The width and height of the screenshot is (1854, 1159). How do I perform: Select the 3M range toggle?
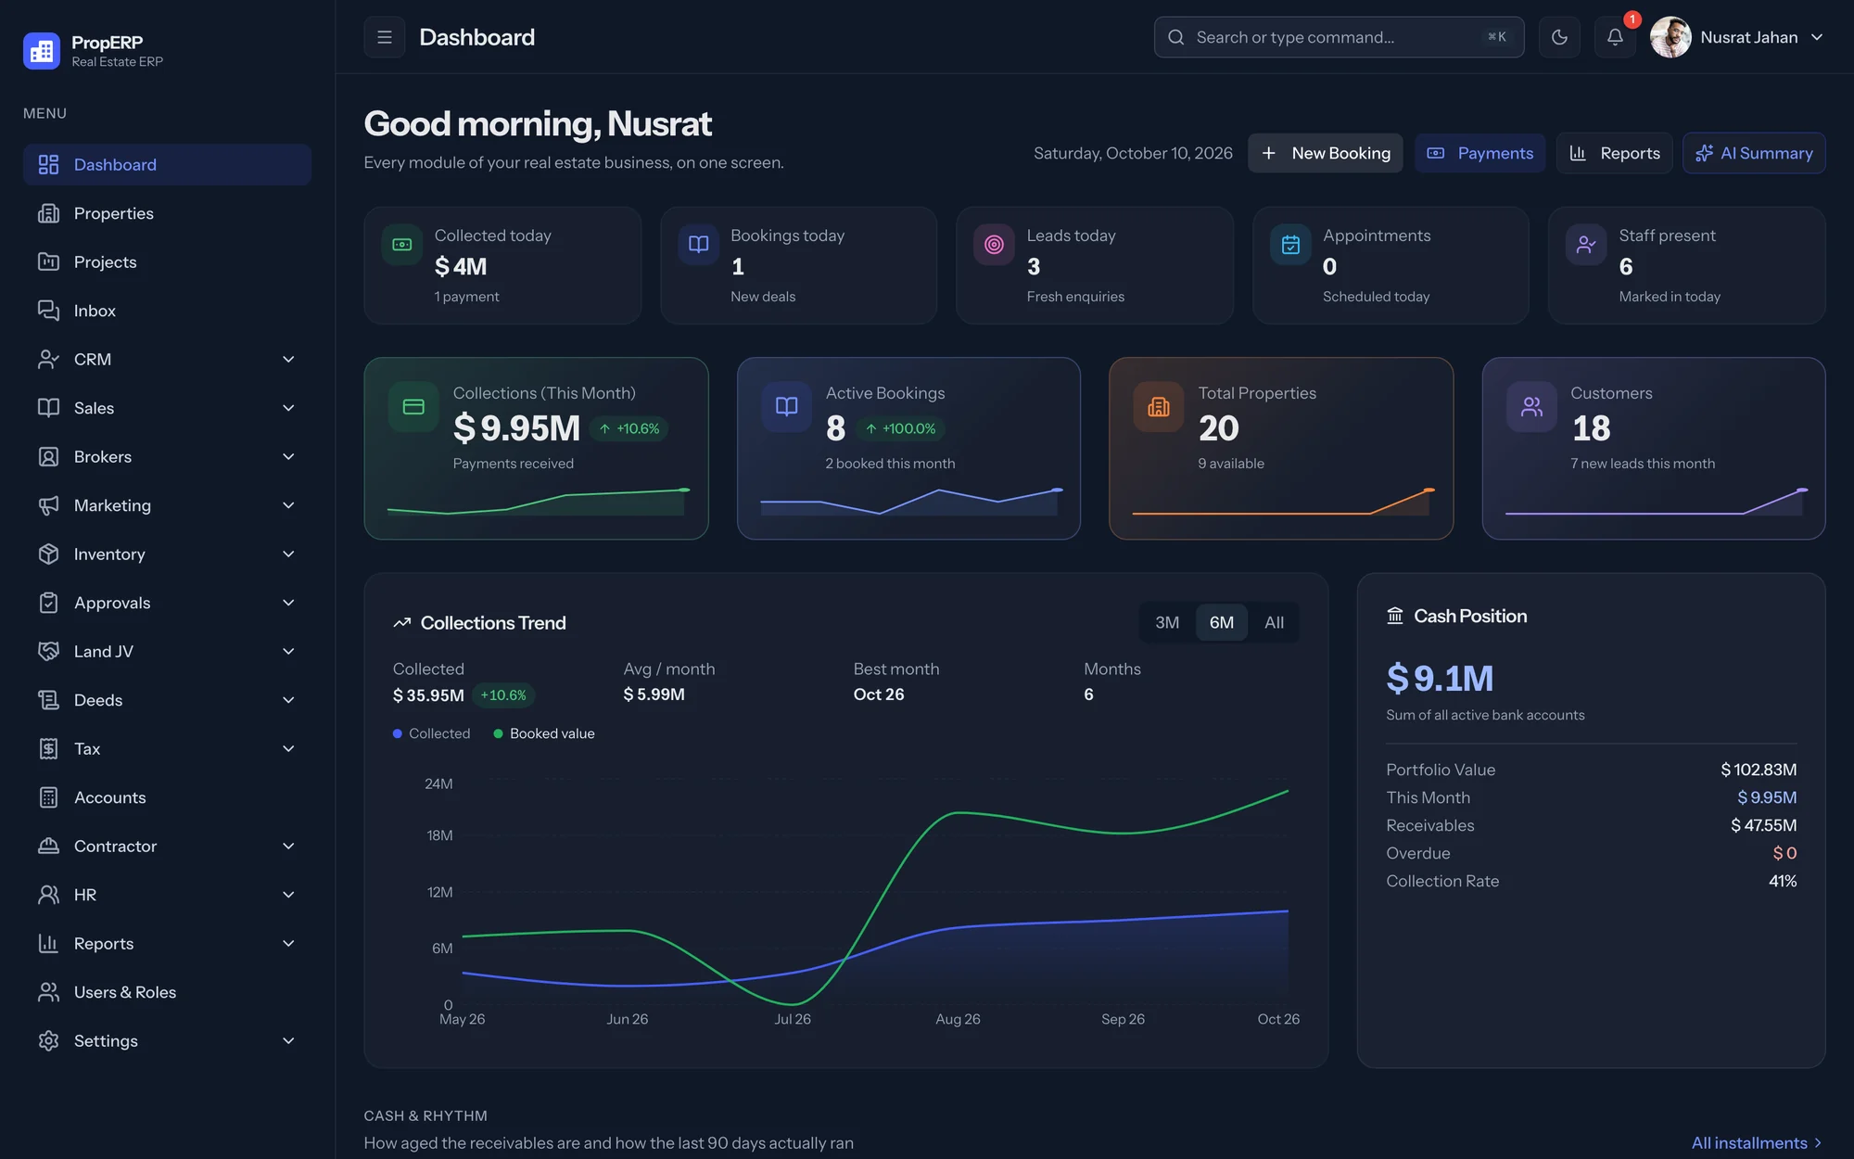pos(1167,622)
